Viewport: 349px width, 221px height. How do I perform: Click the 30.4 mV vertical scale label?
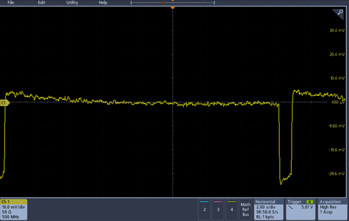[337, 30]
